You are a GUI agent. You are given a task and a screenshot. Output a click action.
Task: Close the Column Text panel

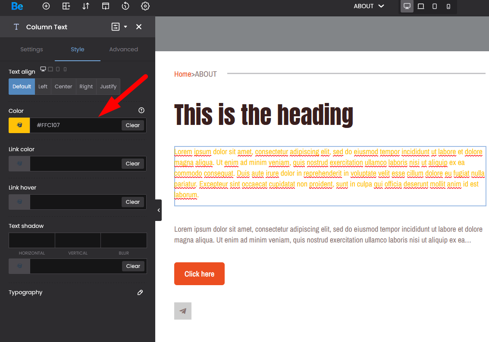coord(139,27)
